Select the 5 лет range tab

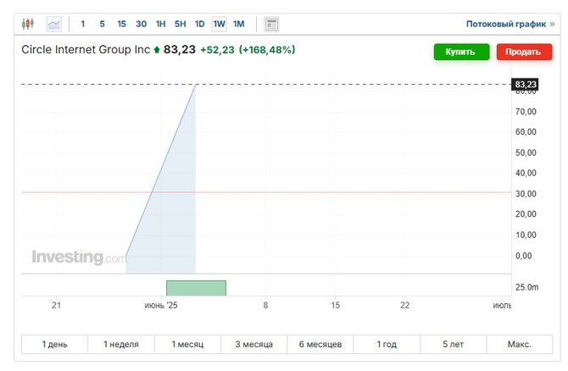click(x=454, y=344)
